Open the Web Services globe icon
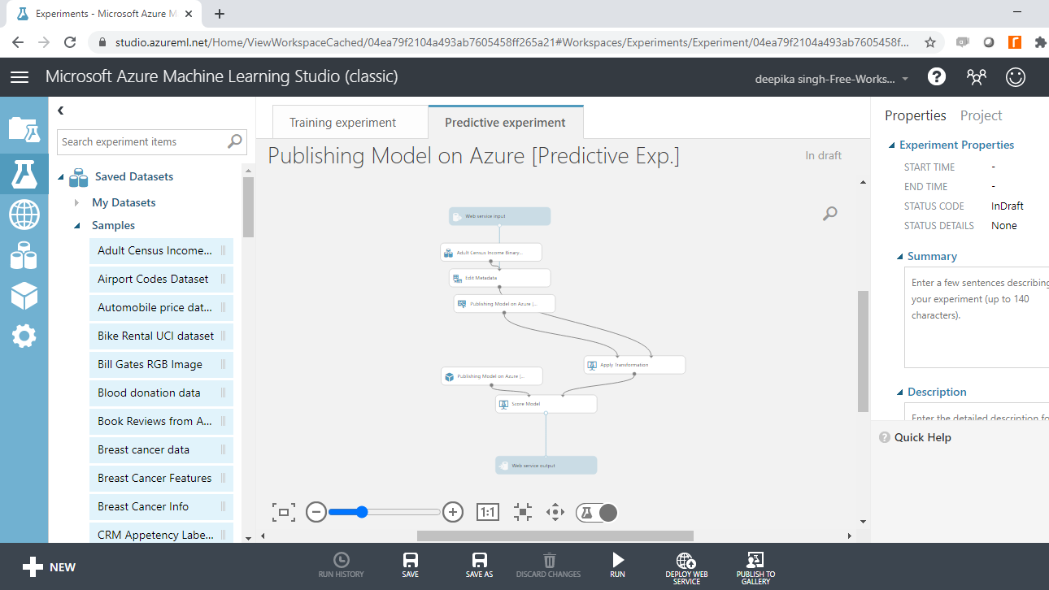The width and height of the screenshot is (1049, 590). 24,215
